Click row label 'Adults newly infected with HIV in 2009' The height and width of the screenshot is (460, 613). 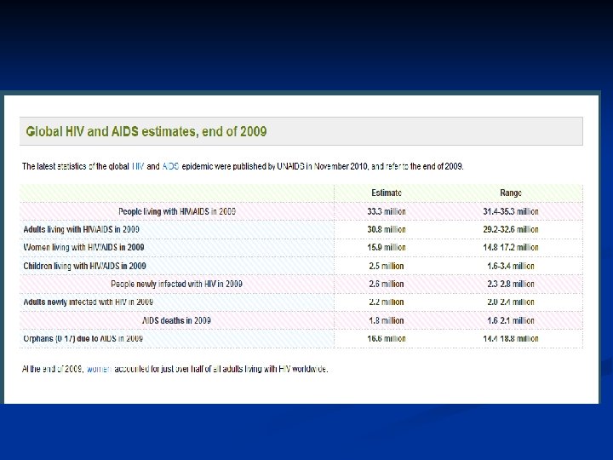pyautogui.click(x=88, y=302)
